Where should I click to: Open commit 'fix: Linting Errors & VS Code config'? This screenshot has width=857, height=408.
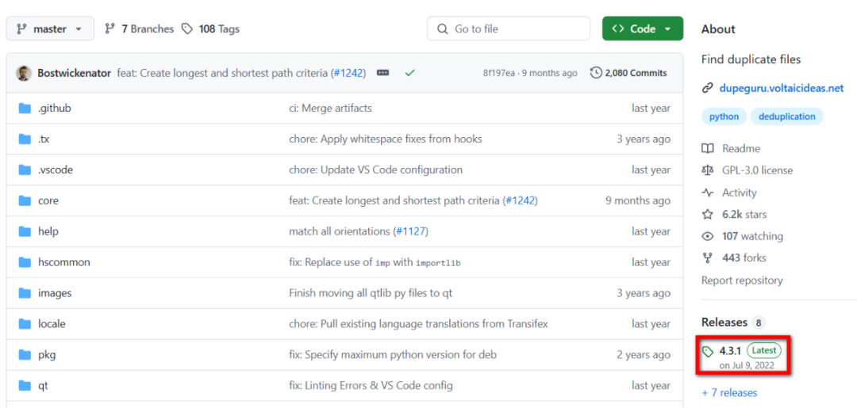pos(371,386)
